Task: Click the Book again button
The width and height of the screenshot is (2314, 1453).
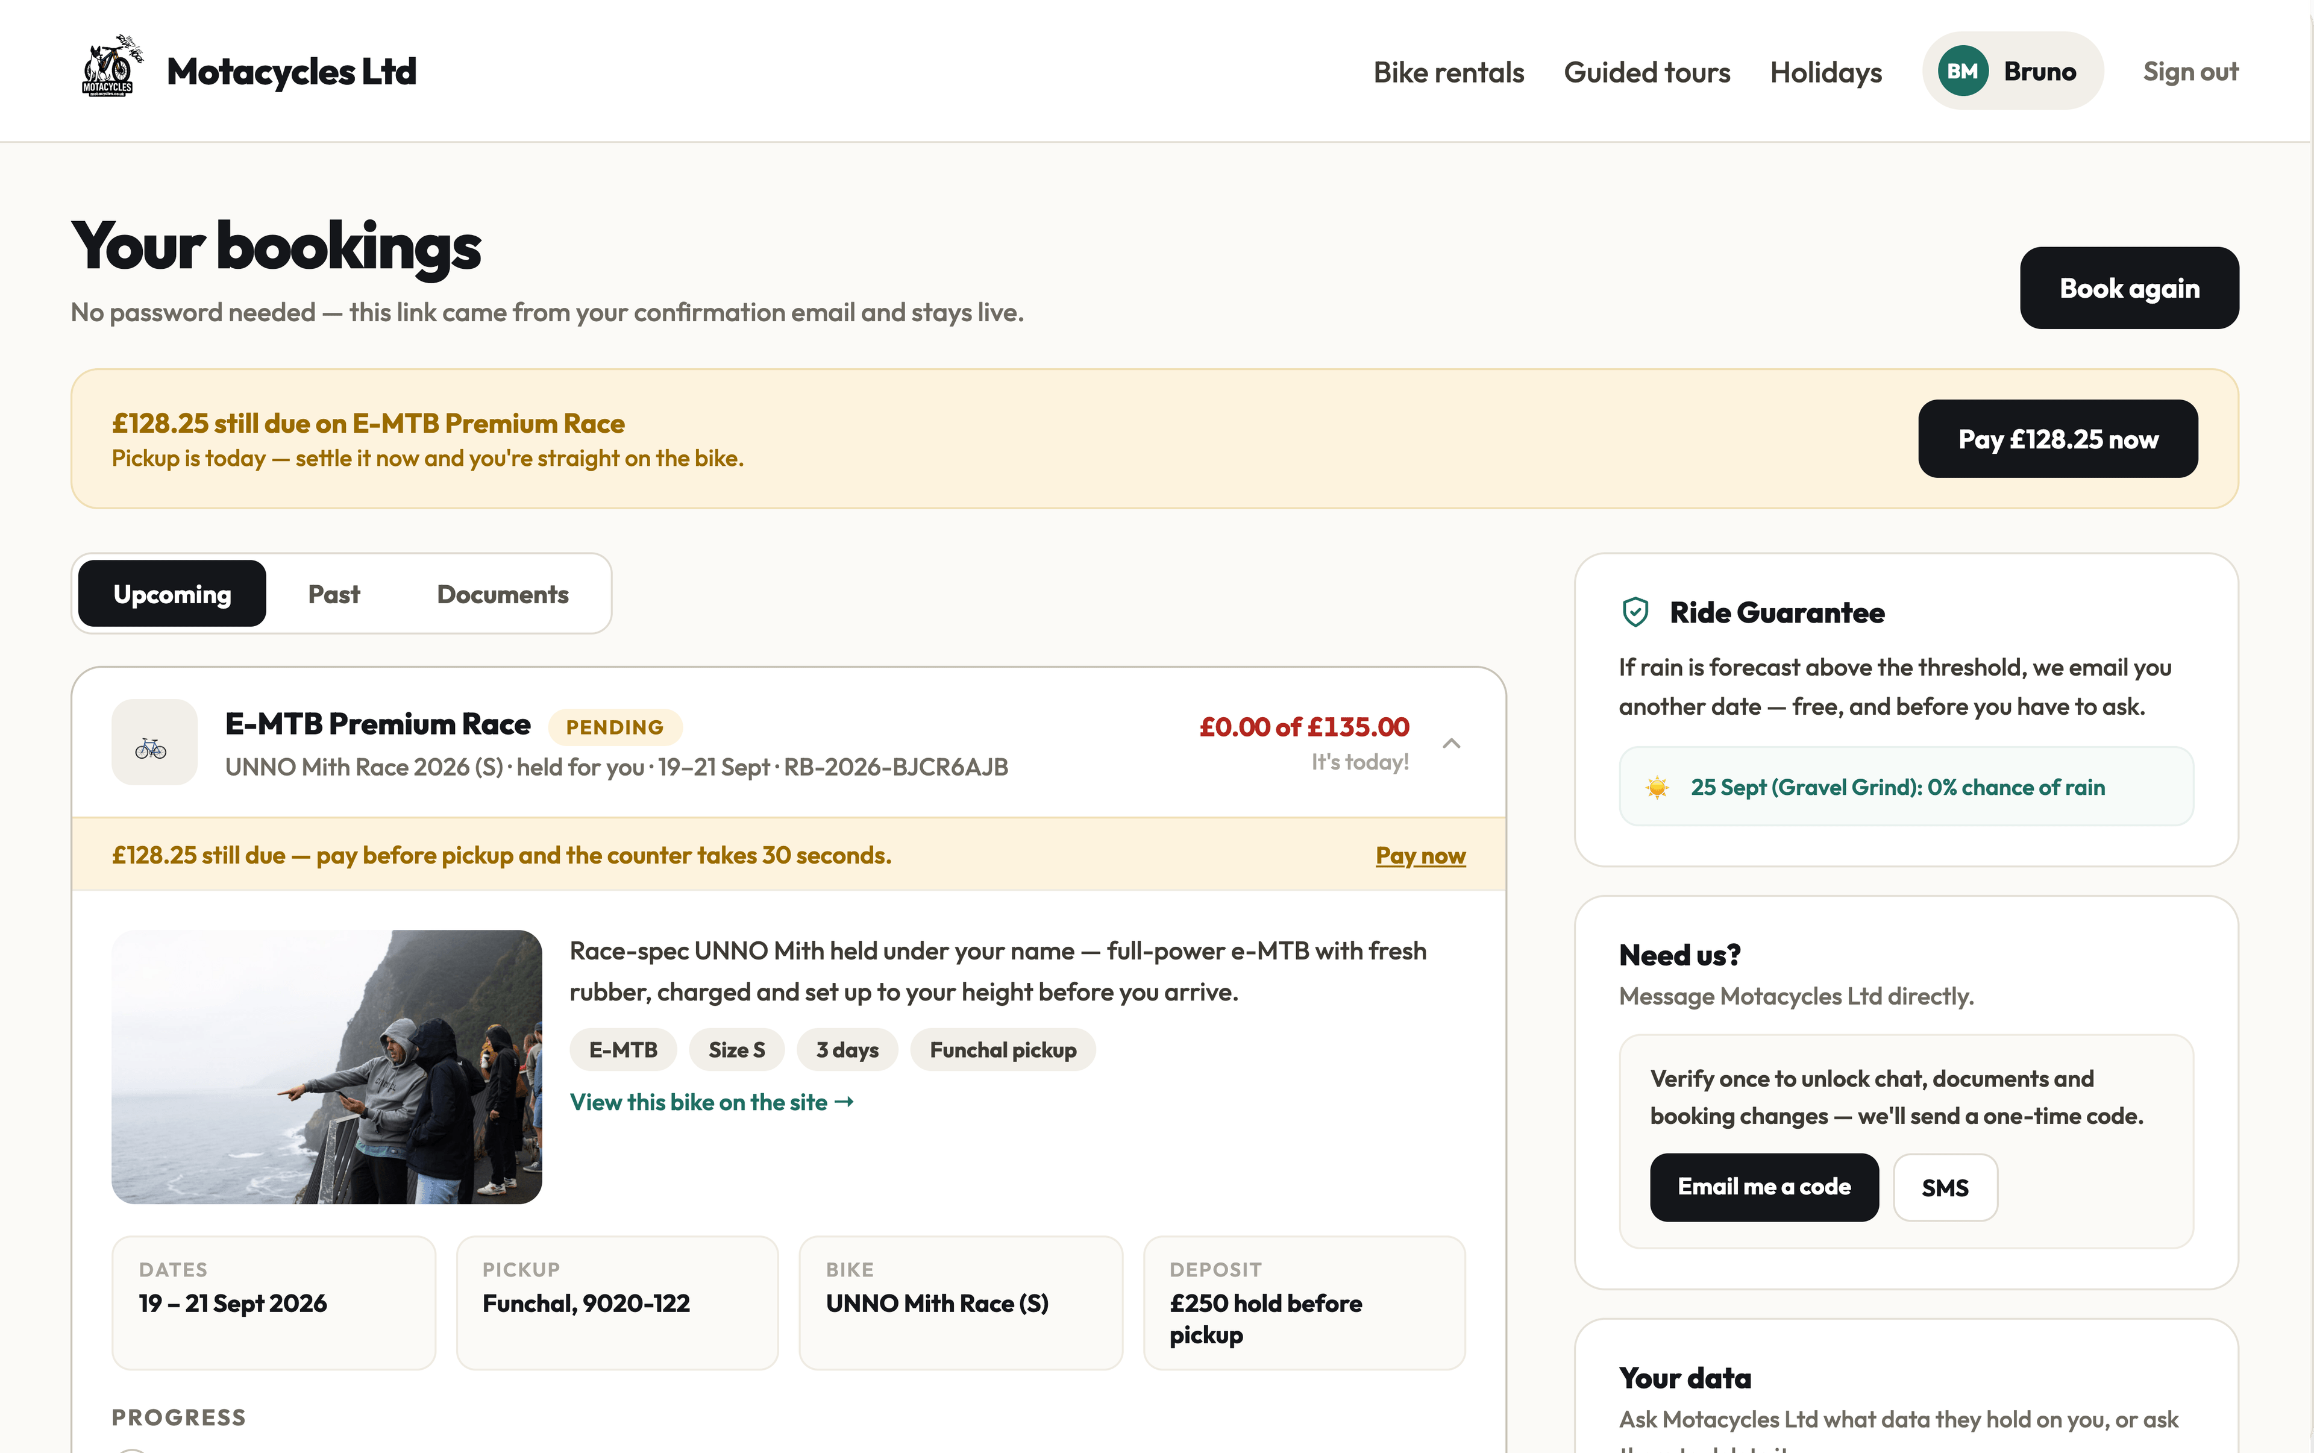Action: click(2128, 288)
